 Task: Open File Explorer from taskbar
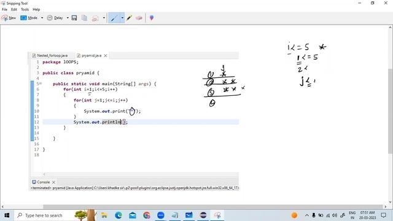tap(104, 215)
